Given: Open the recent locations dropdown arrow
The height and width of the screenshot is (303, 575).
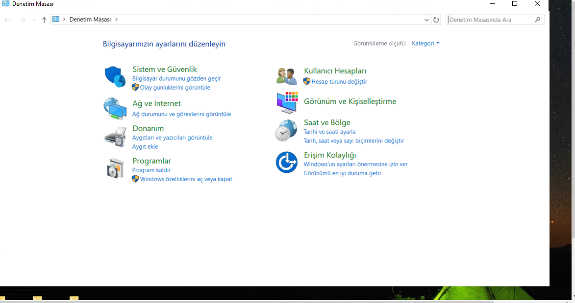Looking at the screenshot, I should pos(34,20).
